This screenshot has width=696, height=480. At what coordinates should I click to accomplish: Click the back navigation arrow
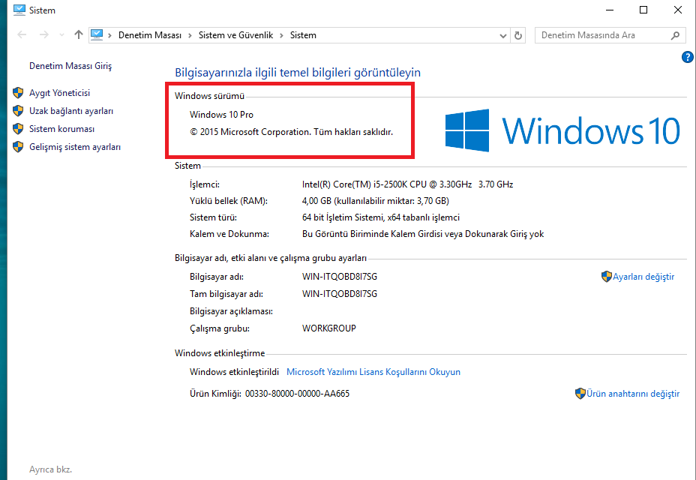(21, 35)
